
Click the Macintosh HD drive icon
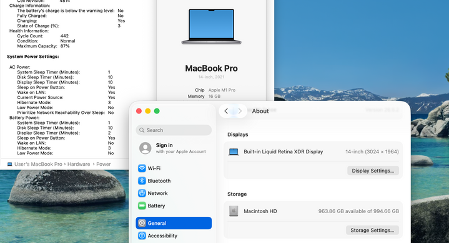234,211
